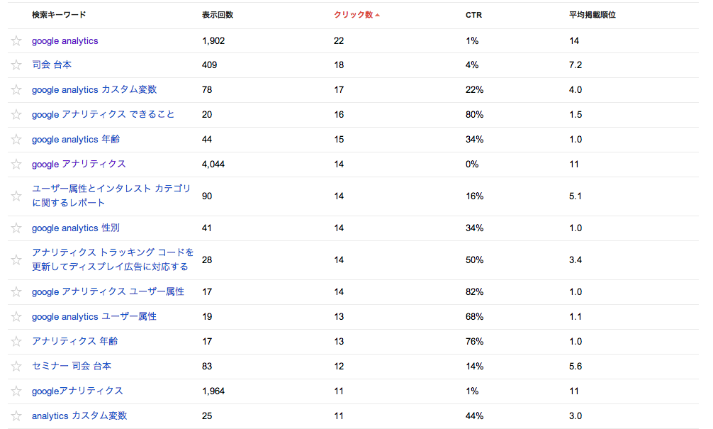Image resolution: width=713 pixels, height=429 pixels.
Task: Star the "セミナー 司会 台本" row
Action: 16,366
